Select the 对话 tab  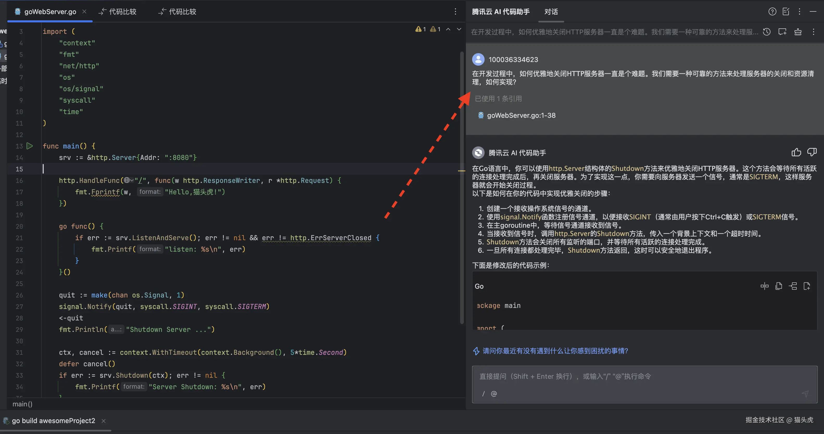click(x=551, y=11)
